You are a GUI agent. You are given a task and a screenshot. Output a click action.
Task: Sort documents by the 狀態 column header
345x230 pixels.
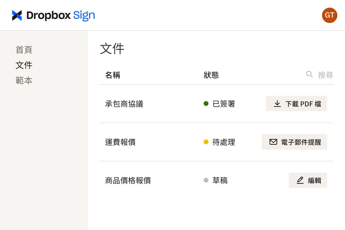coord(211,75)
